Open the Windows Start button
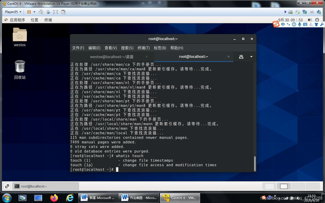The image size is (325, 203). tap(7, 198)
